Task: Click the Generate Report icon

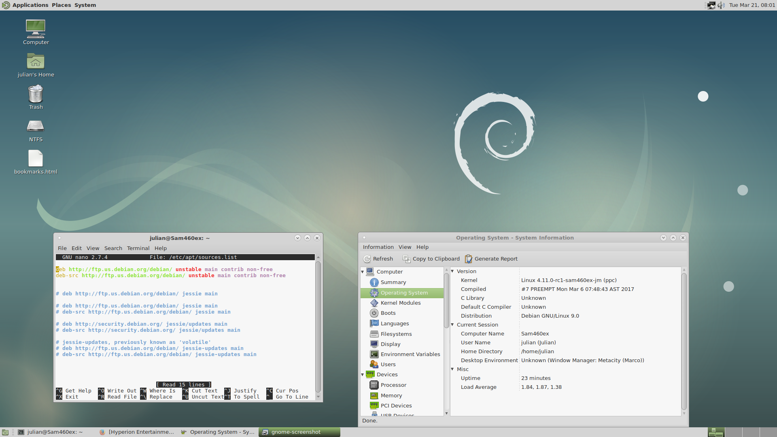Action: (x=469, y=259)
